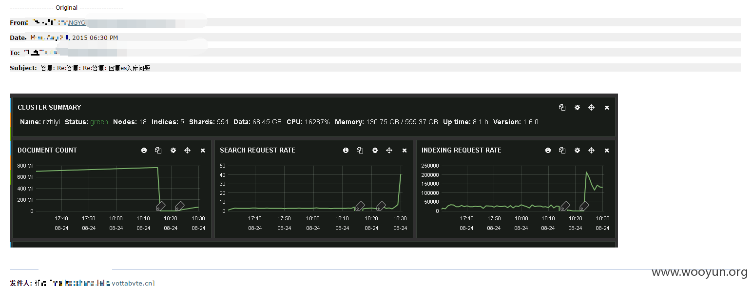Click the SEARCH REQUEST RATE panel title
Screen dimensions: 752x286
pos(257,150)
